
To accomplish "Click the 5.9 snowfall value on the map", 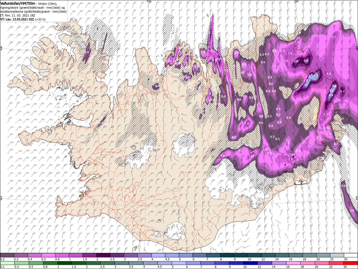I will point(308,81).
